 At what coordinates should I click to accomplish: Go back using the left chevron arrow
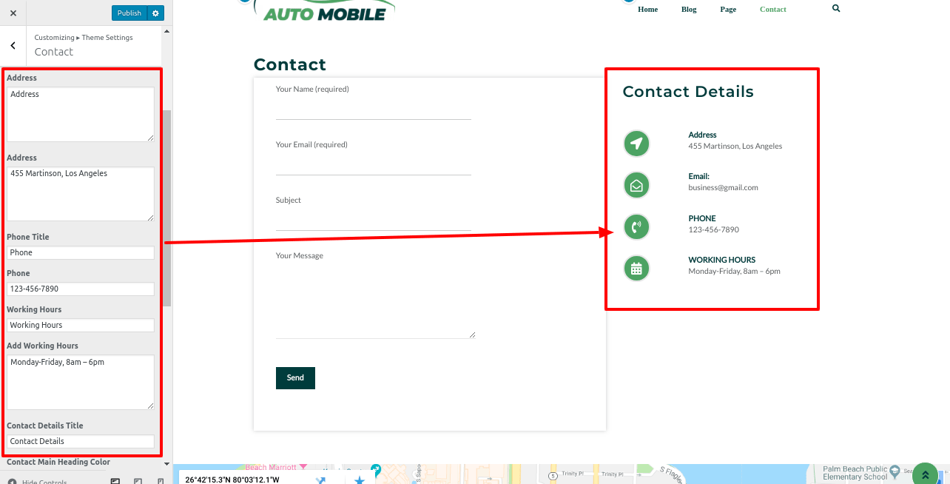(x=13, y=46)
